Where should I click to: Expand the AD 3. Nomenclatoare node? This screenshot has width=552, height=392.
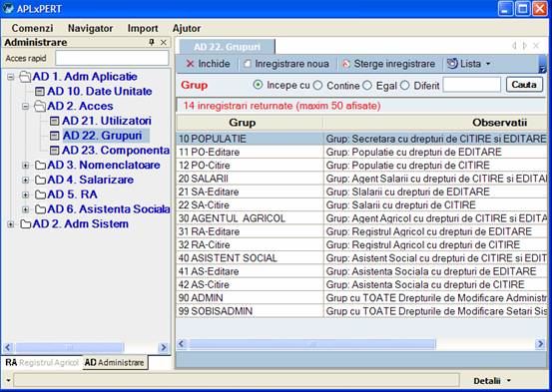pos(25,165)
